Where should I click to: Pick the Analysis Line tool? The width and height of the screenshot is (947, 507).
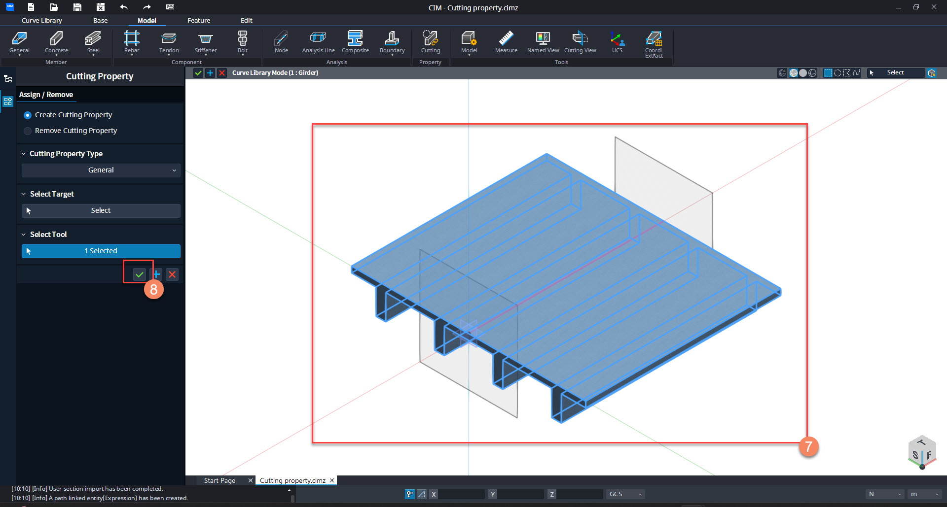pos(318,42)
